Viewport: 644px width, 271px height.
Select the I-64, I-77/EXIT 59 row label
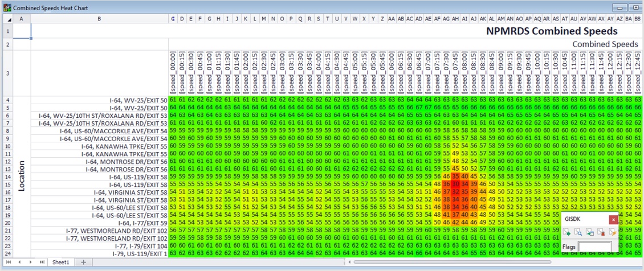click(99, 223)
